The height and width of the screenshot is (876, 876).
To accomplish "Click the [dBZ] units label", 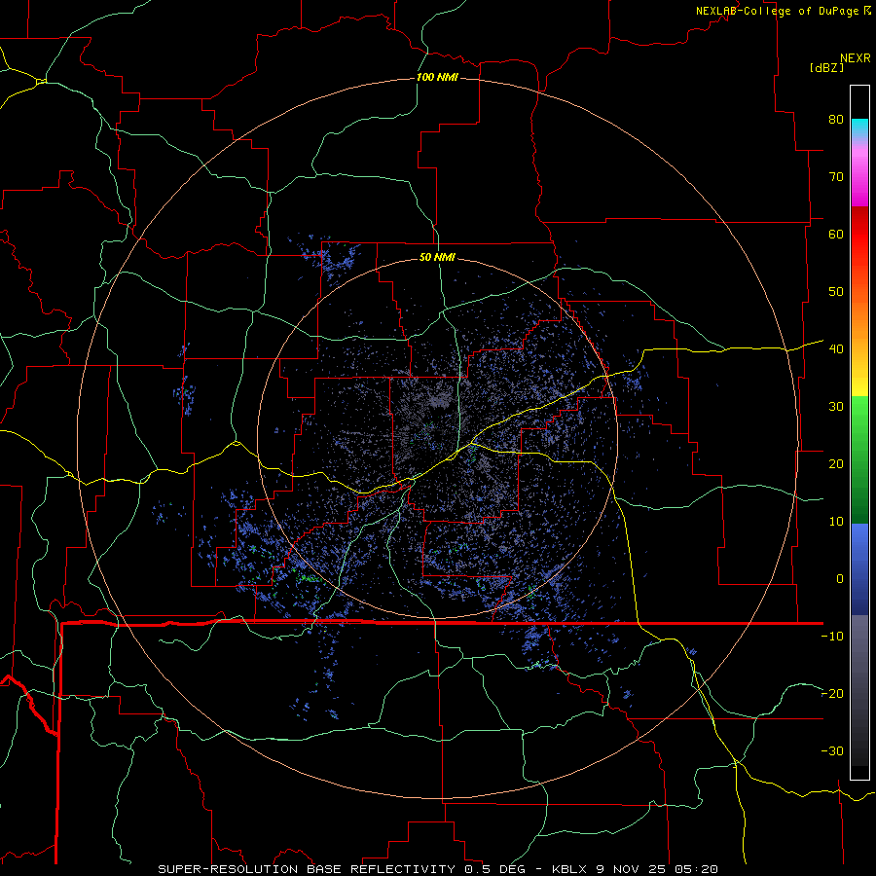I will [x=826, y=68].
